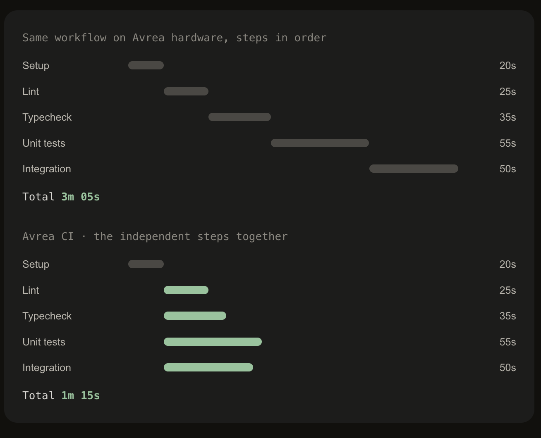Click the 25s duration in the steps-in-order chart
Image resolution: width=541 pixels, height=438 pixels.
pyautogui.click(x=507, y=92)
